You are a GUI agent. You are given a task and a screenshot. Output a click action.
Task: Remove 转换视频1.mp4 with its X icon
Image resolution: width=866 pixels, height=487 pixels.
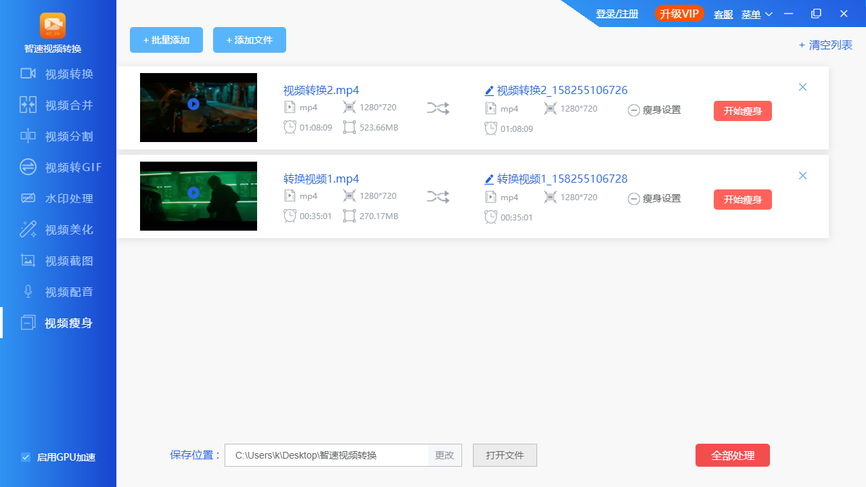point(803,176)
